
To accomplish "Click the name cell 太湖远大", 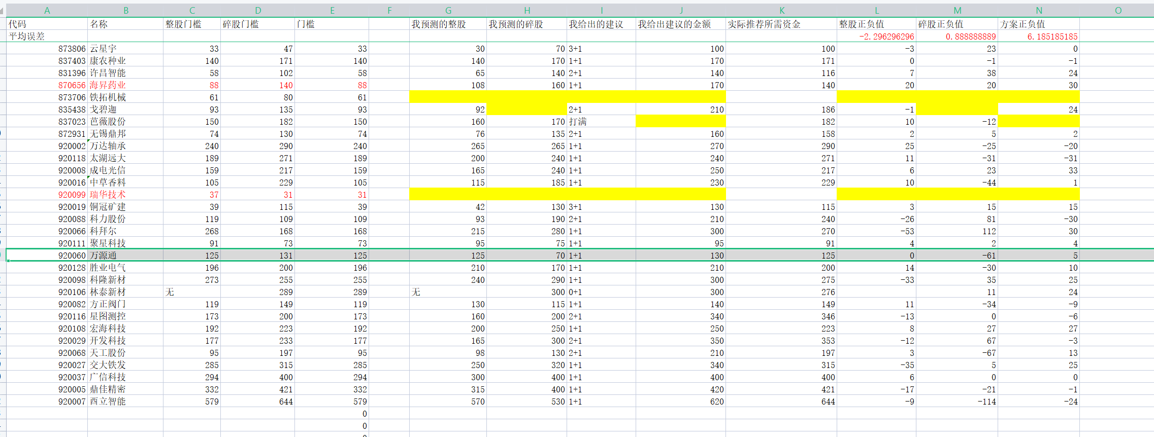I will (125, 158).
